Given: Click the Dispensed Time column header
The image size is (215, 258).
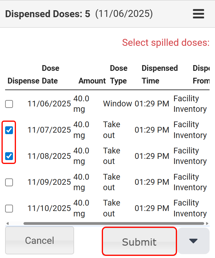Looking at the screenshot, I should coord(159,74).
